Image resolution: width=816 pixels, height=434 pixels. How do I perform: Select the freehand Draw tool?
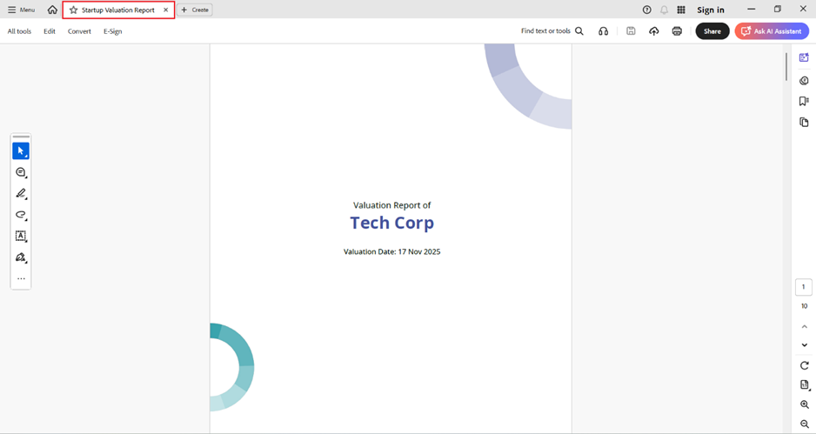coord(21,215)
